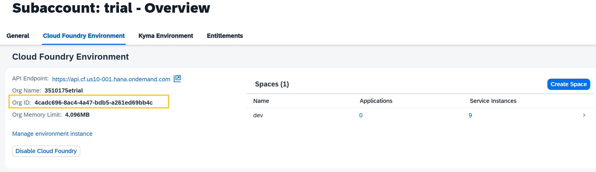The height and width of the screenshot is (172, 596).
Task: Click the Applications column header
Action: (376, 101)
